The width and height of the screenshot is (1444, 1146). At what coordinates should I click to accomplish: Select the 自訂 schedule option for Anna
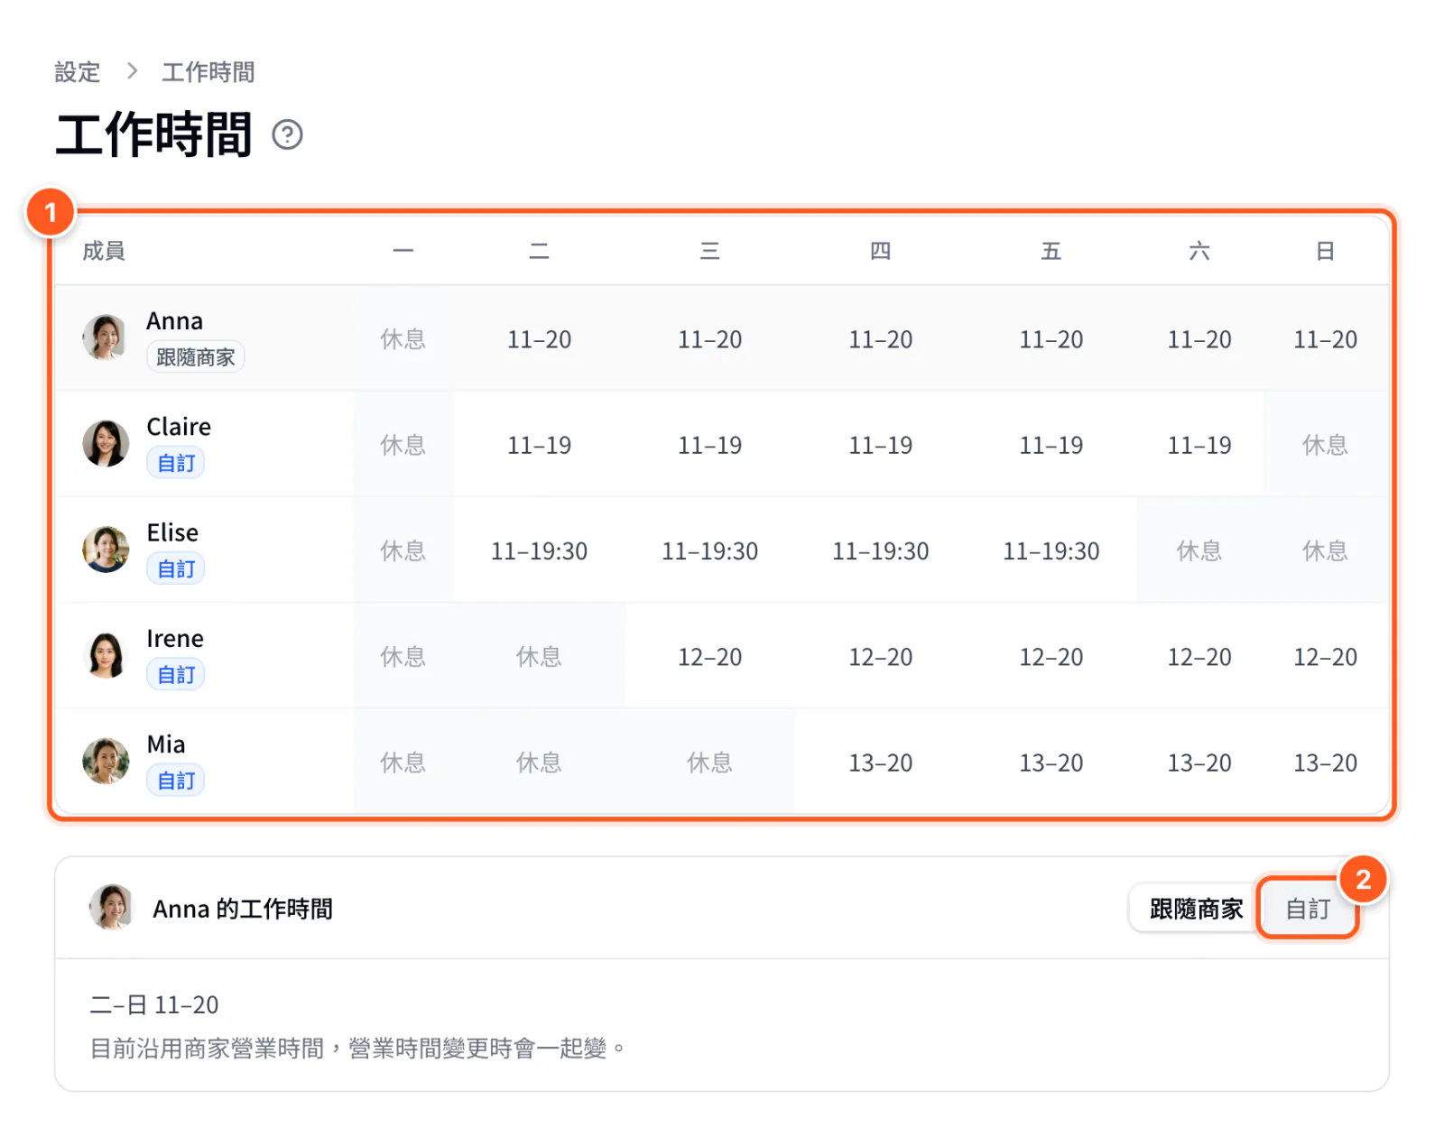(1308, 909)
